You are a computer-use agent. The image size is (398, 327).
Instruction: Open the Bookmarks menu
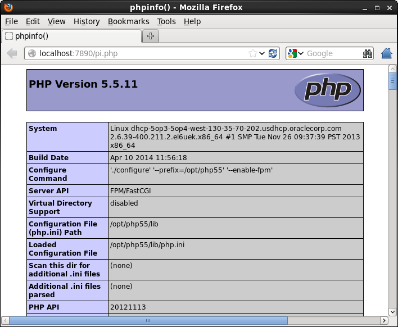click(x=128, y=21)
